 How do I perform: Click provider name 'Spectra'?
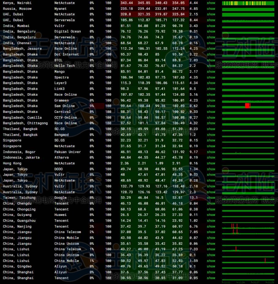(x=61, y=78)
